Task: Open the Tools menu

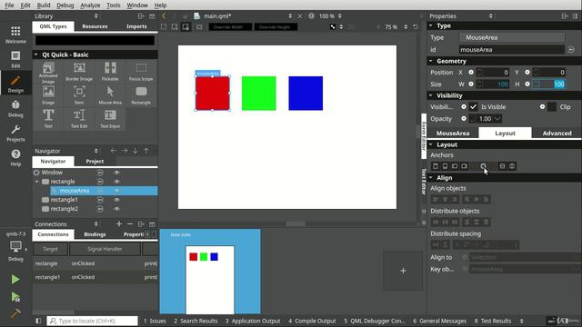Action: pyautogui.click(x=113, y=5)
